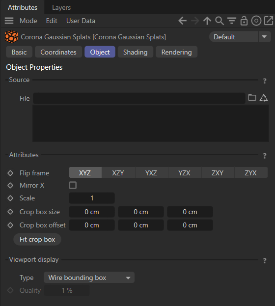Browse for file with folder icon
Screen dimensions: 275x306
tap(252, 97)
